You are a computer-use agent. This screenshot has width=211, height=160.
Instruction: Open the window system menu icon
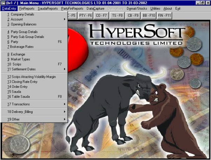3,3
